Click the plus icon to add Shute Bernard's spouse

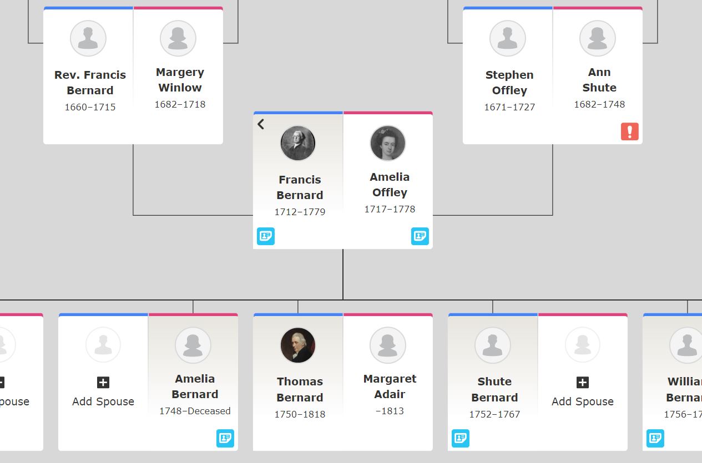(x=583, y=382)
